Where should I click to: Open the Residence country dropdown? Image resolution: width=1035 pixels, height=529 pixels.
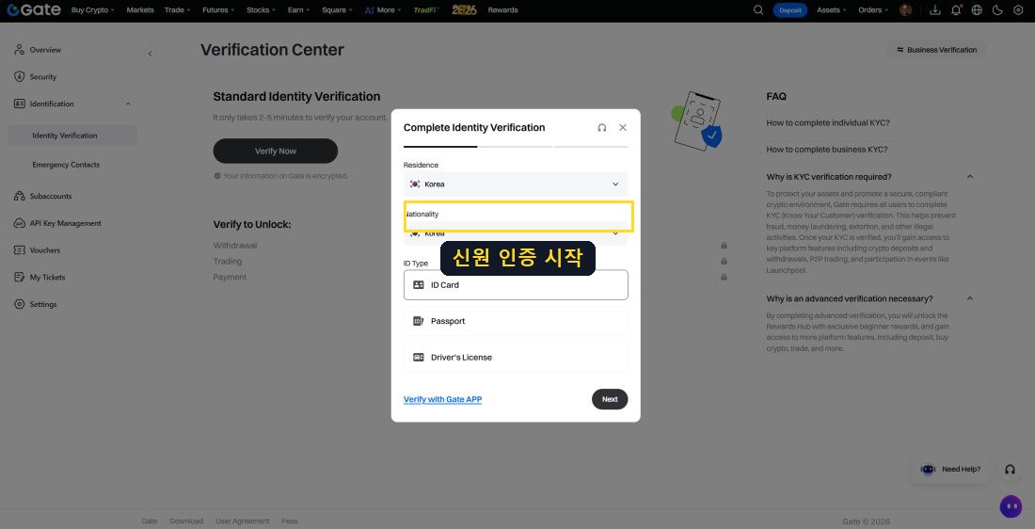(516, 184)
